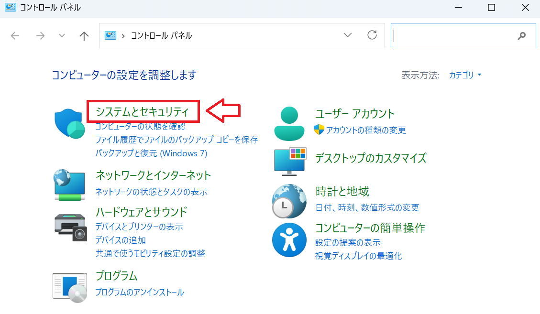This screenshot has width=540, height=314.
Task: Click the Clock and Region globe icon
Action: pos(289,201)
